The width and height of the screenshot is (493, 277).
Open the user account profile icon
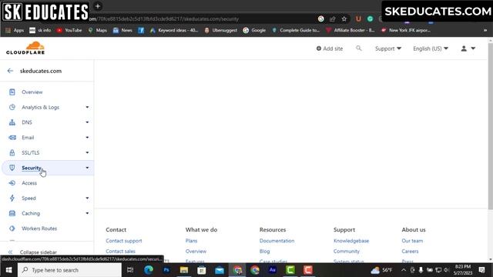click(464, 48)
